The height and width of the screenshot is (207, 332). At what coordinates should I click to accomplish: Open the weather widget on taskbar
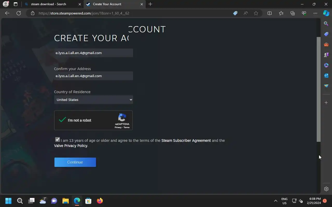click(43, 201)
